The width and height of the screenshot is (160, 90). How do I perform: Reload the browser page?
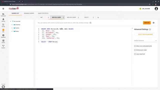[7, 4]
